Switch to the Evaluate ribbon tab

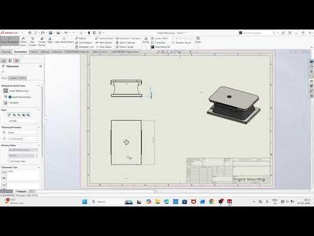click(x=57, y=52)
